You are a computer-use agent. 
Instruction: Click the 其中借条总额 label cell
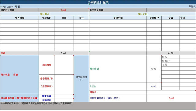pyautogui.click(x=118, y=10)
